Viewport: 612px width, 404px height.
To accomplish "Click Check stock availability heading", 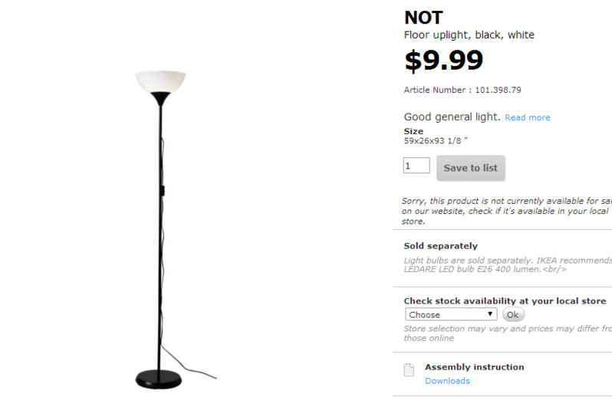I will click(505, 301).
